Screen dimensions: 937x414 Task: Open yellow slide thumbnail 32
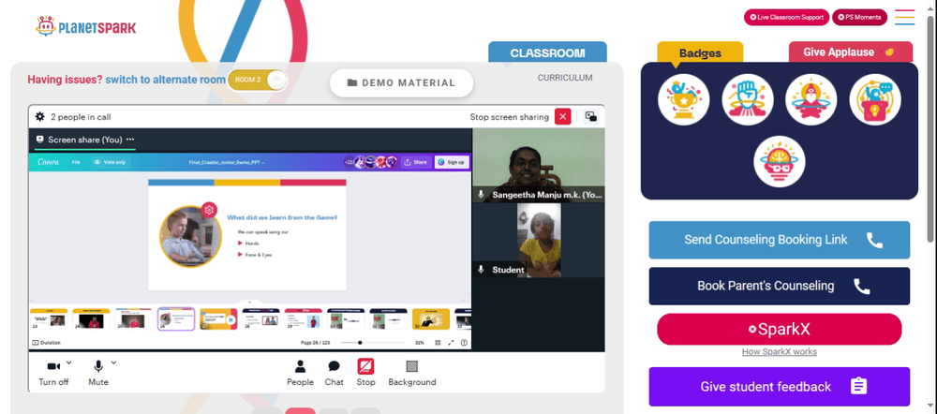pyautogui.click(x=431, y=319)
